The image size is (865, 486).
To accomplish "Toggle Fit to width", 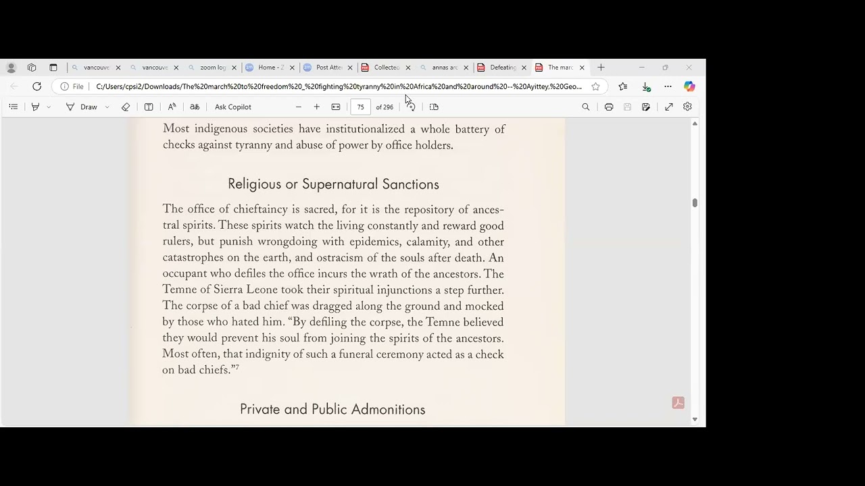I will [336, 107].
